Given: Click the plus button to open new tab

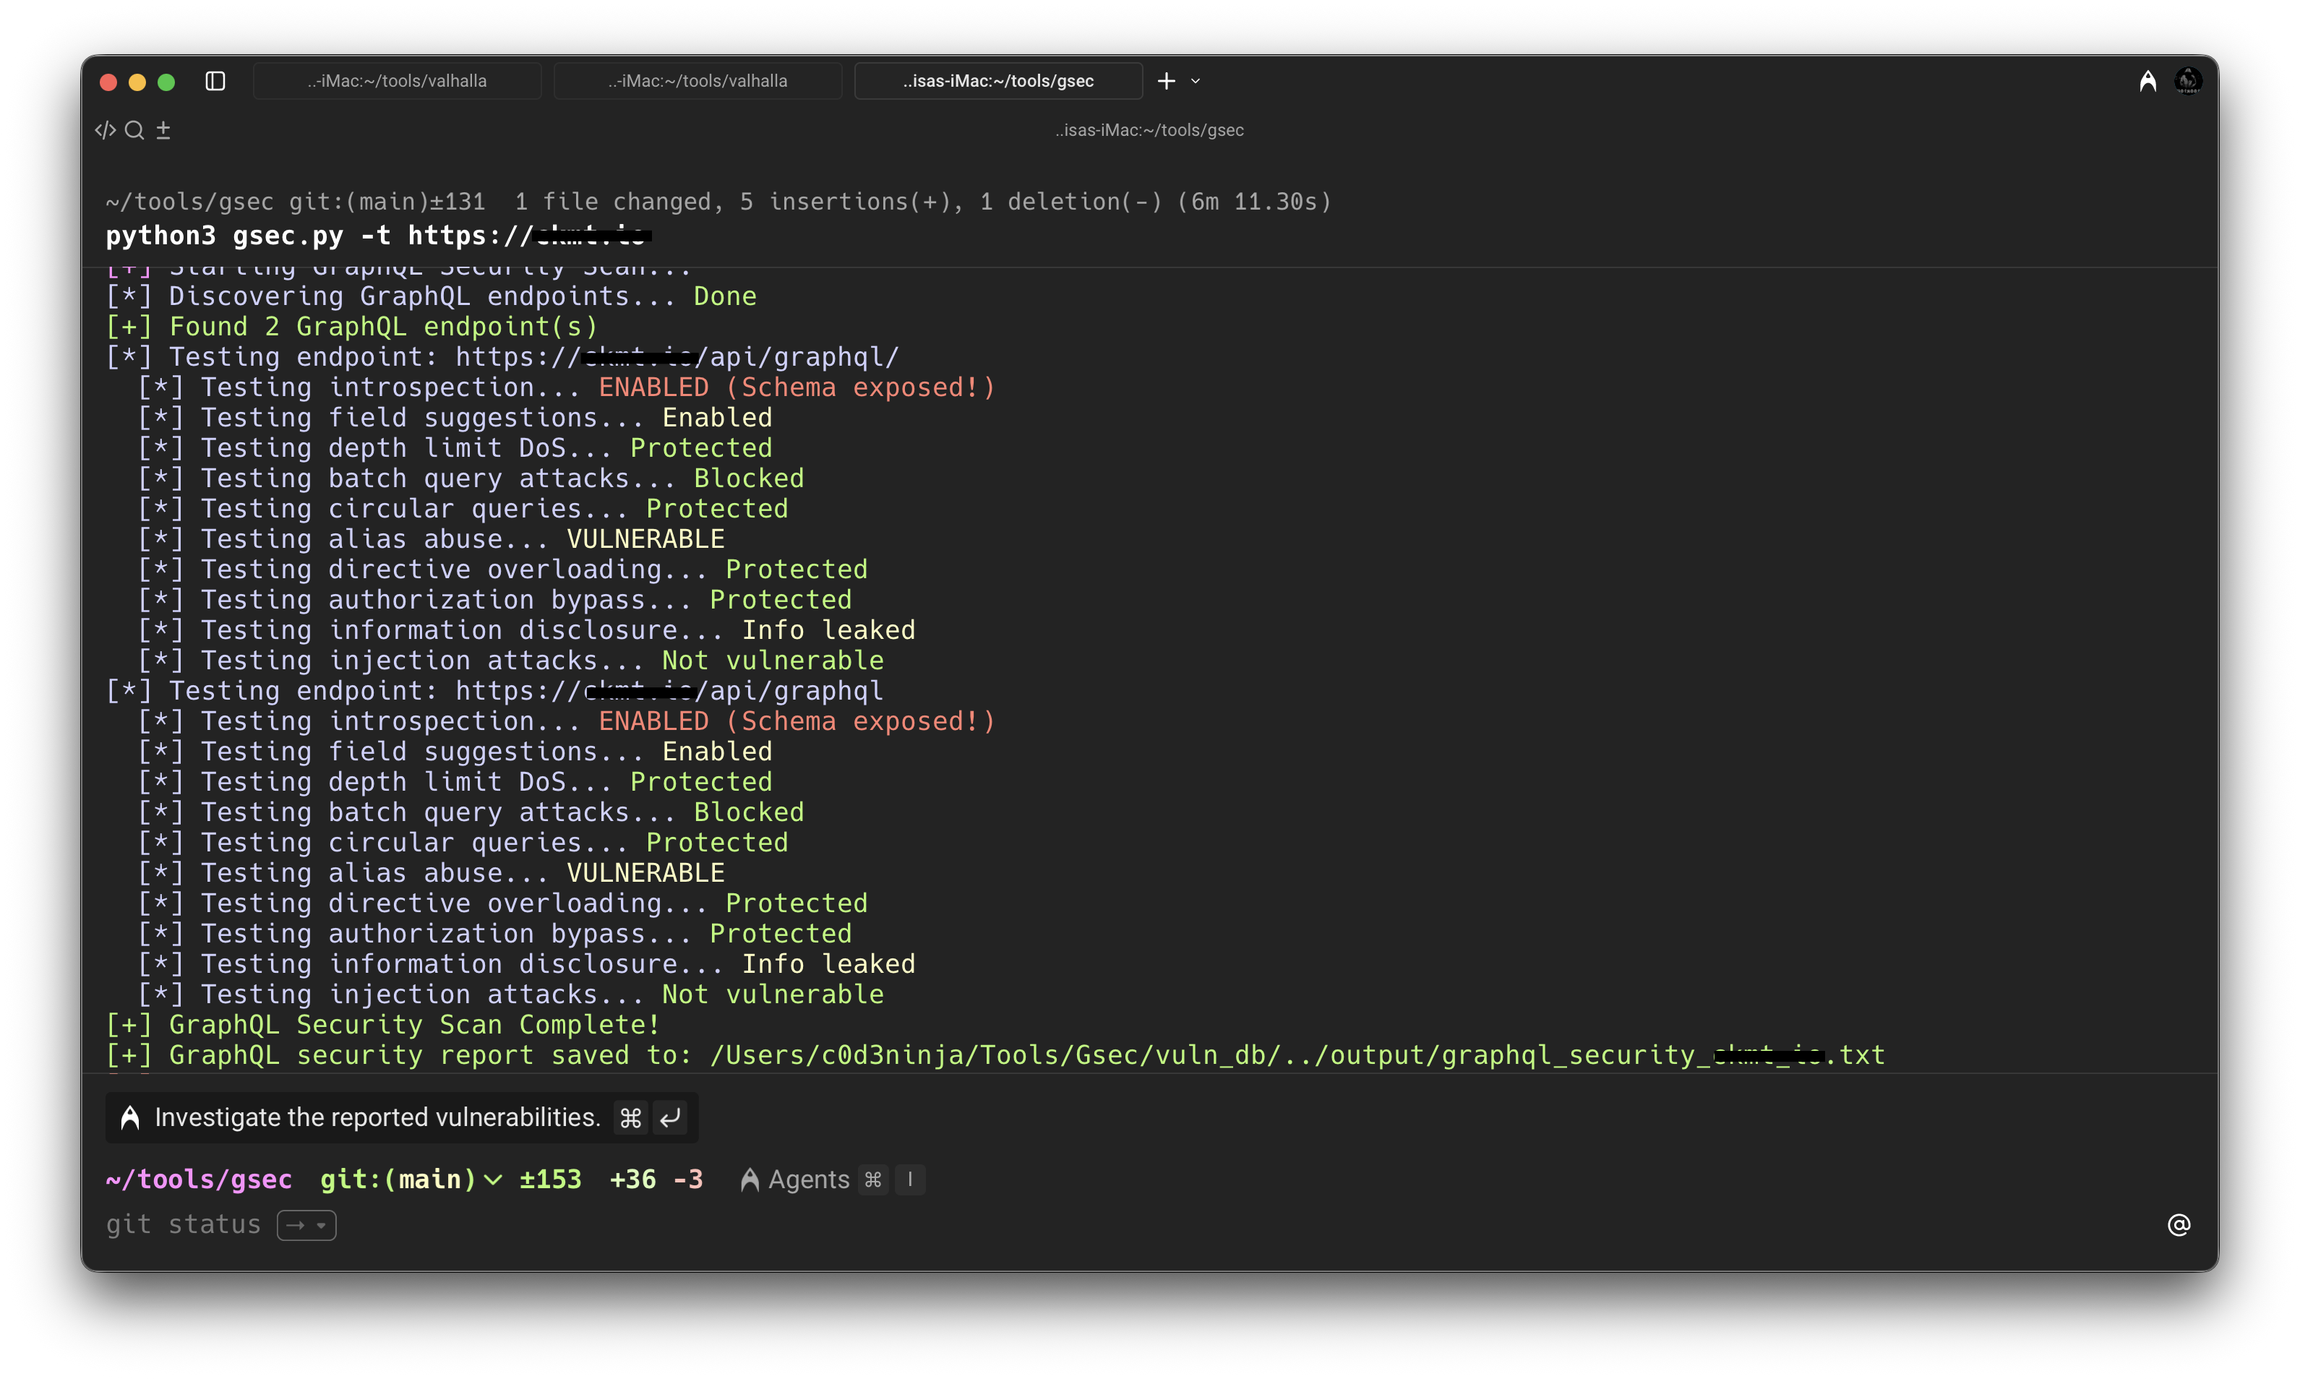Looking at the screenshot, I should point(1166,81).
